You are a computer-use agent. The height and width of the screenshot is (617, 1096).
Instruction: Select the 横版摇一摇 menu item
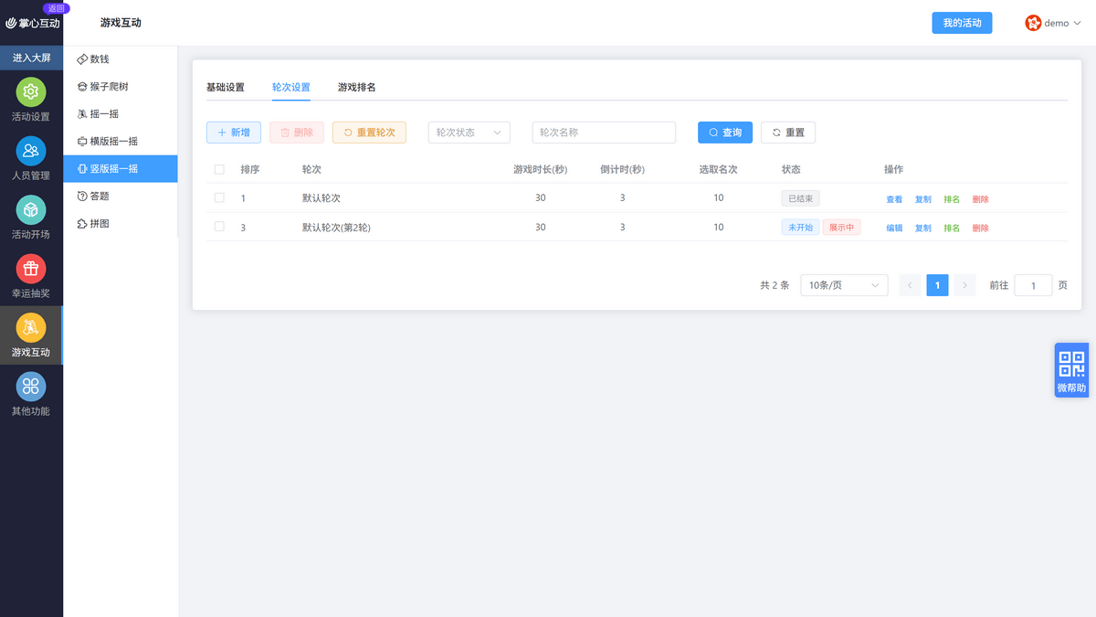click(121, 141)
